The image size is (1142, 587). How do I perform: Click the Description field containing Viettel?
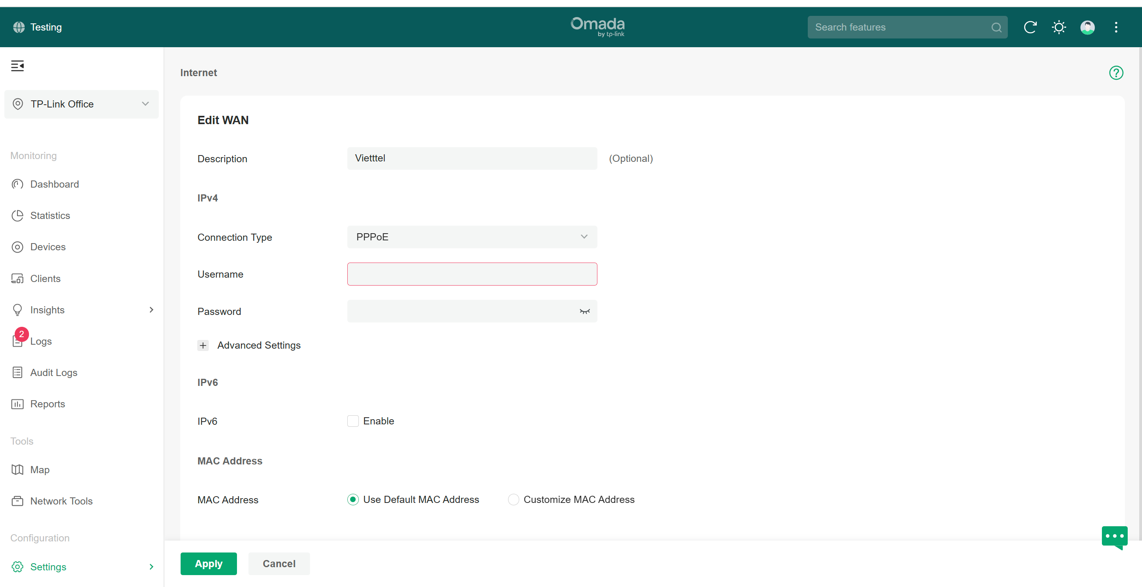[x=472, y=159]
